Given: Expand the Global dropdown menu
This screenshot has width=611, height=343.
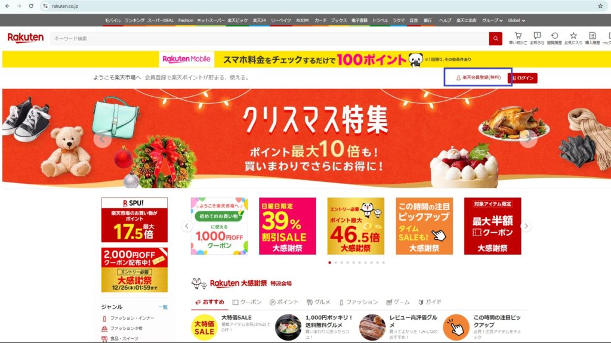Looking at the screenshot, I should tap(516, 20).
